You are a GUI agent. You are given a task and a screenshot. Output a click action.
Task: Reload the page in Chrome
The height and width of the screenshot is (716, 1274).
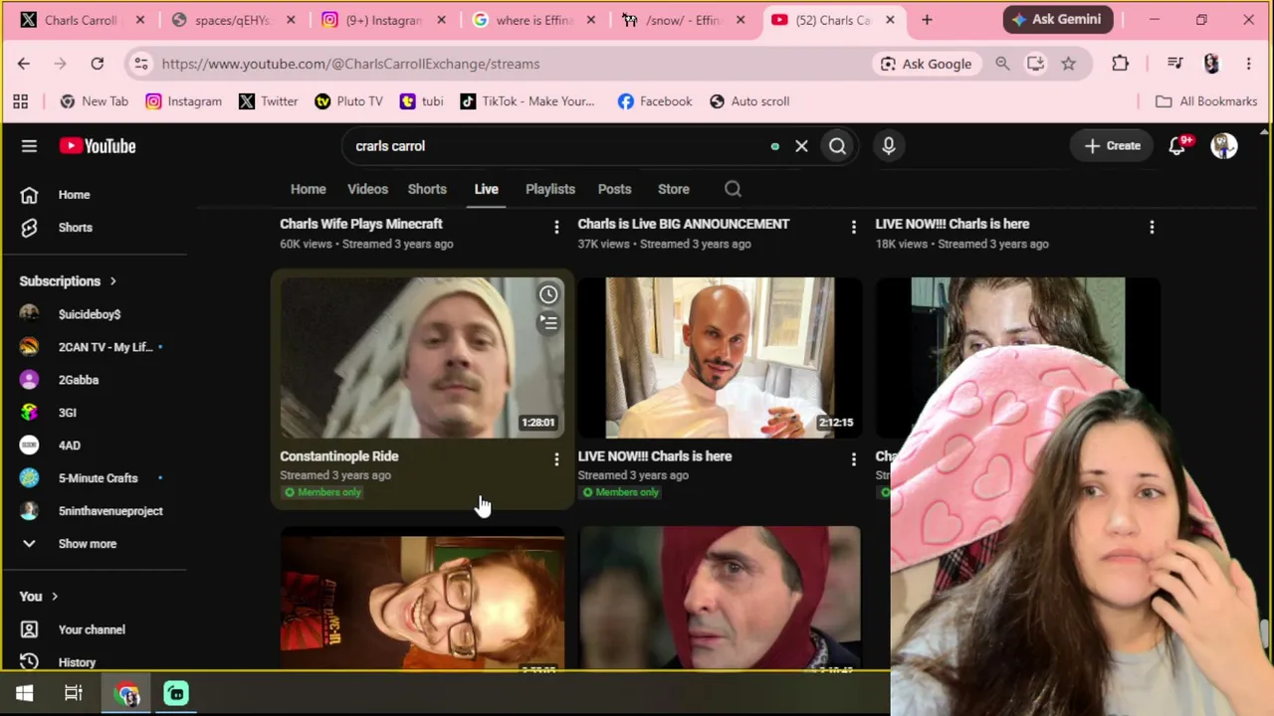tap(97, 64)
